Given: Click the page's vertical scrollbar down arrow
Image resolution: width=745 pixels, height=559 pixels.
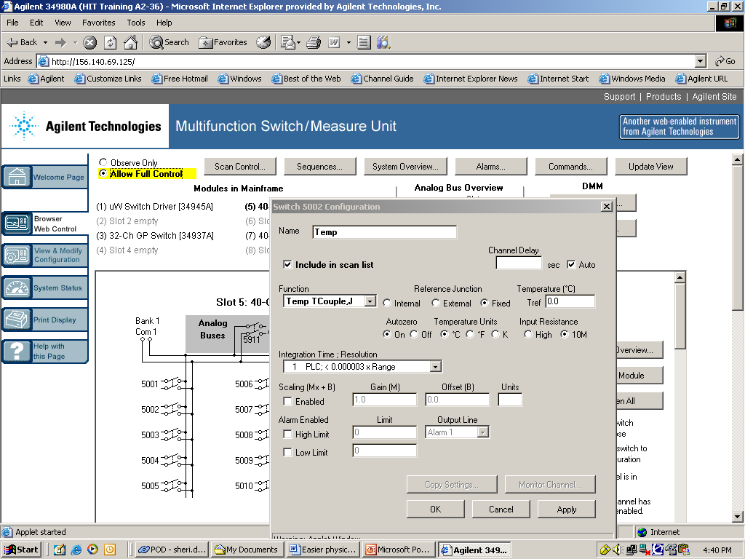Looking at the screenshot, I should (x=737, y=517).
